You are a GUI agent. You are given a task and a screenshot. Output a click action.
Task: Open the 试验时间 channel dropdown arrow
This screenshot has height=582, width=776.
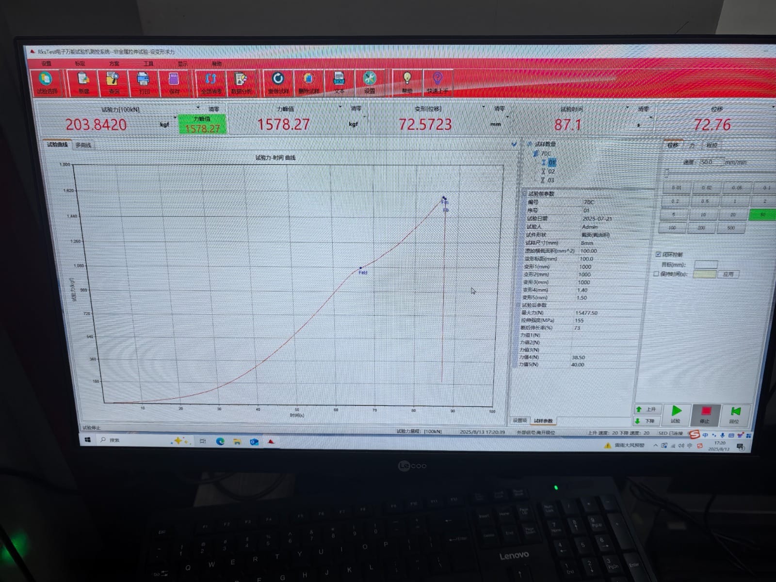point(627,108)
